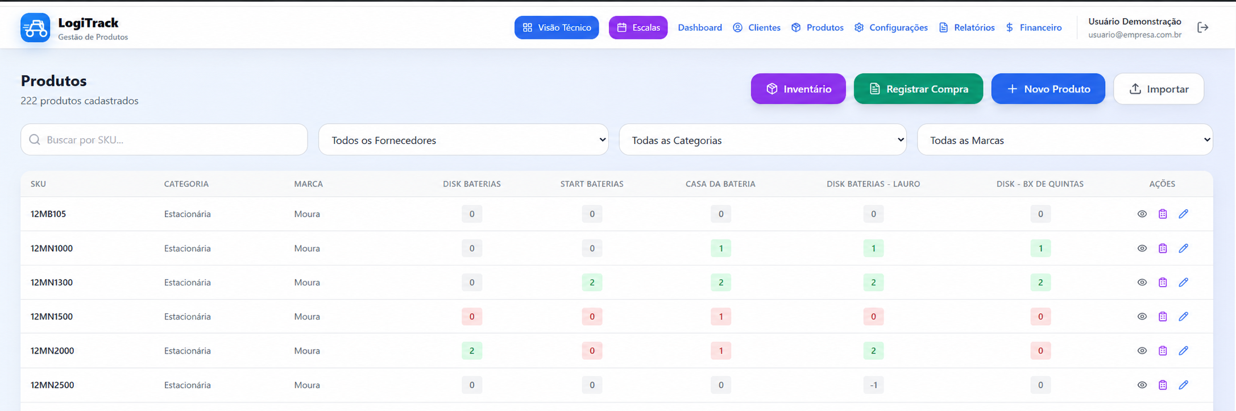View details of SKU 12MN1500
The image size is (1236, 411).
(1142, 317)
